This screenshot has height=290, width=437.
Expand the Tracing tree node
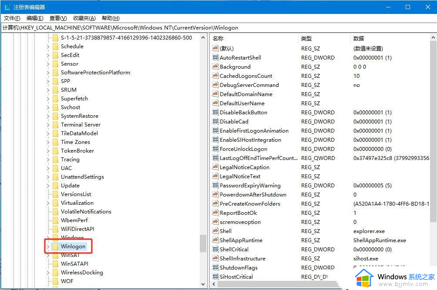point(48,160)
